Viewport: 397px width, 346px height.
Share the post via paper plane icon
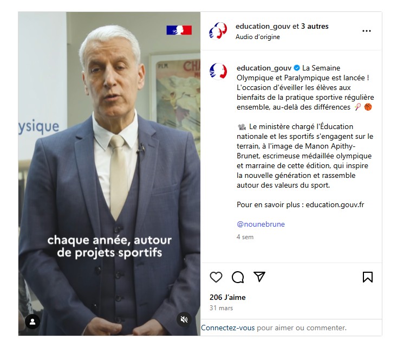259,277
